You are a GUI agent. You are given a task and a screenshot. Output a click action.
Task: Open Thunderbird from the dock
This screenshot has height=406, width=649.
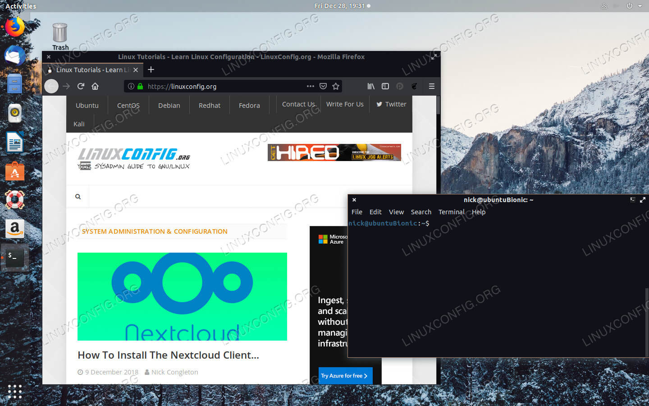[x=14, y=56]
